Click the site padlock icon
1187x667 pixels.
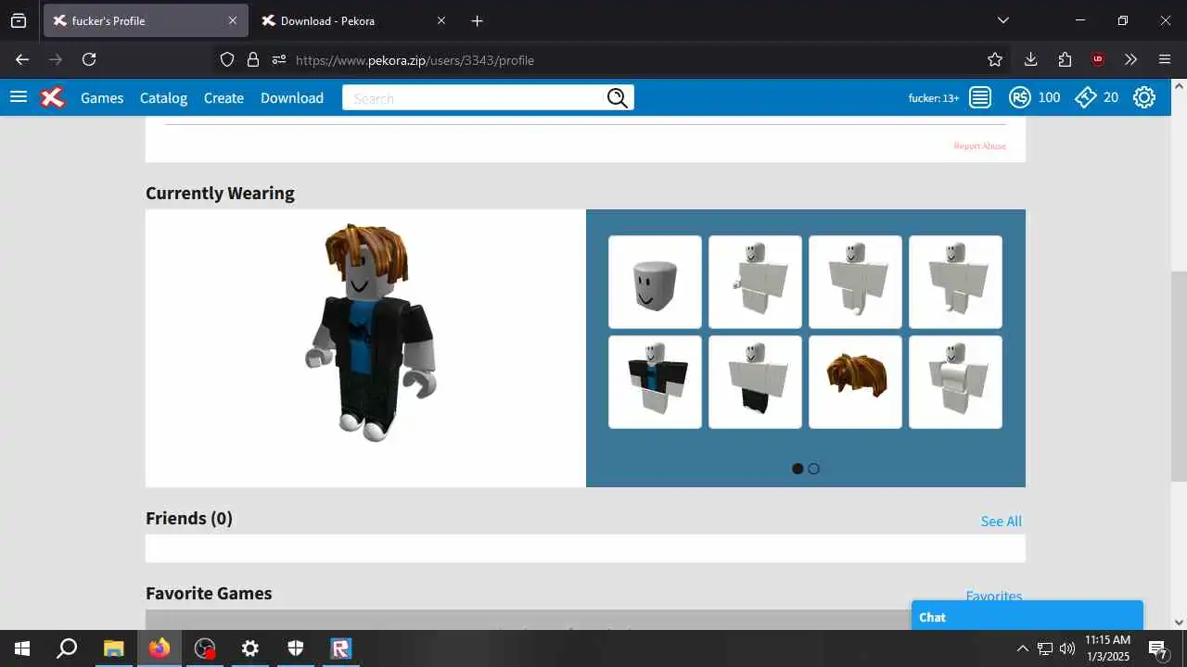pyautogui.click(x=253, y=59)
